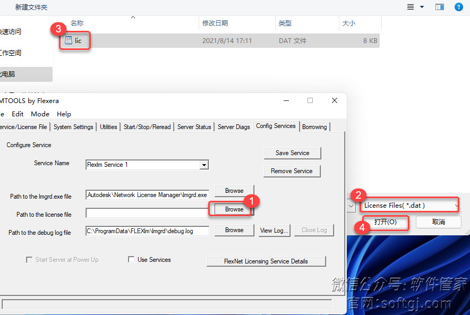The height and width of the screenshot is (315, 470).
Task: Select the lic DAT file icon
Action: tap(68, 40)
